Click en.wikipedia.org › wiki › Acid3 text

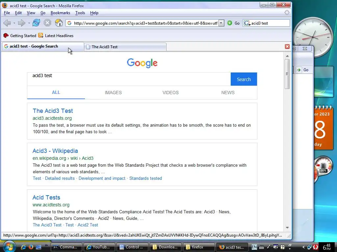click(63, 158)
